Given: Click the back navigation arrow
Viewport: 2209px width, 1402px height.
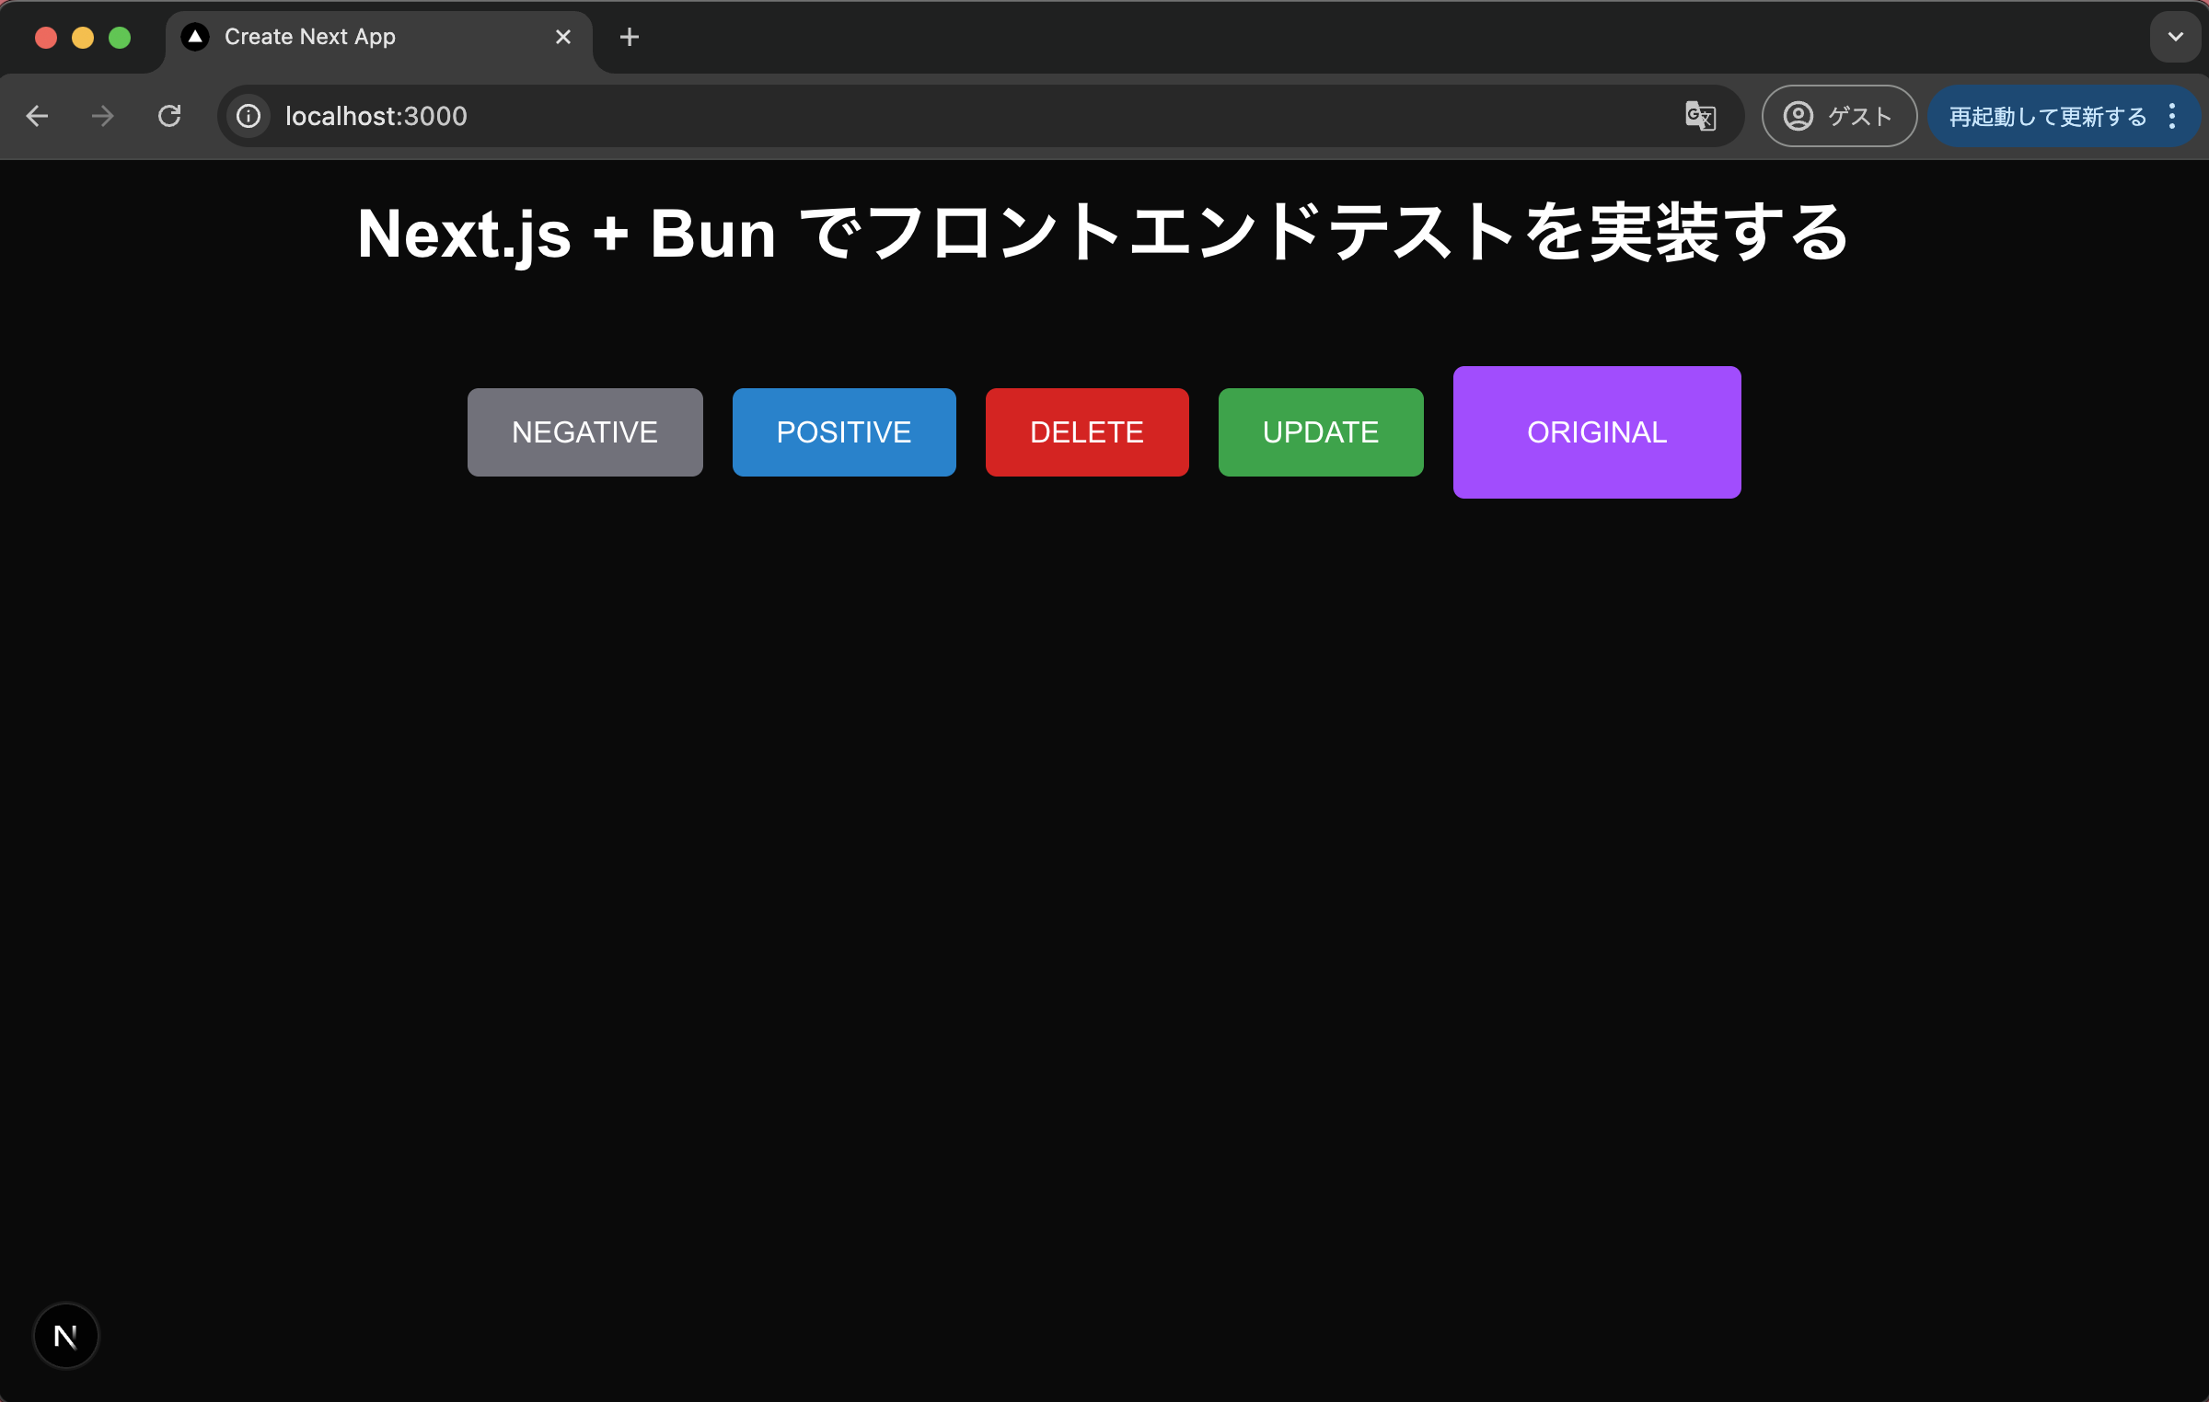Looking at the screenshot, I should coord(37,116).
